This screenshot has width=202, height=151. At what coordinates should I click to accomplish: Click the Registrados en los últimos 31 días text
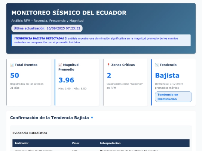coord(27,86)
